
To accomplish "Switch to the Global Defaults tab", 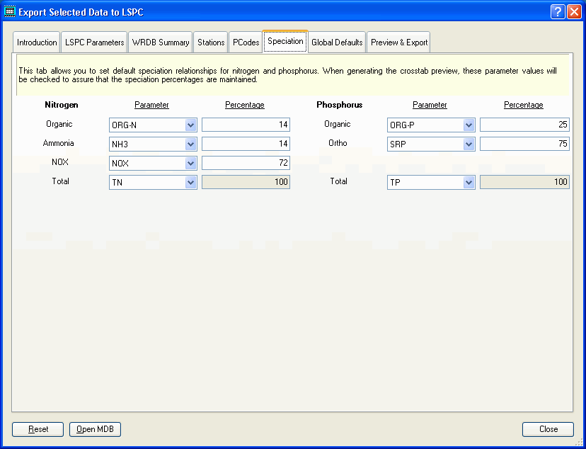I will [x=337, y=42].
